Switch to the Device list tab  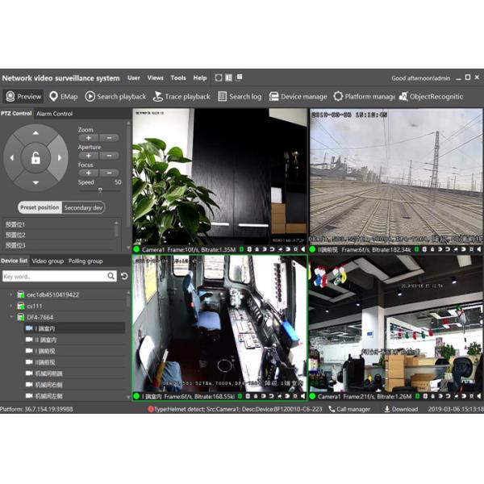[15, 261]
